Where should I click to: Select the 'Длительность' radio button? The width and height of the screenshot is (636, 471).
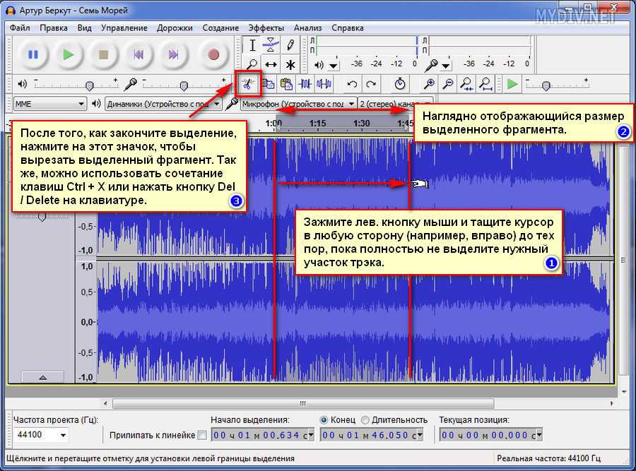(x=365, y=419)
